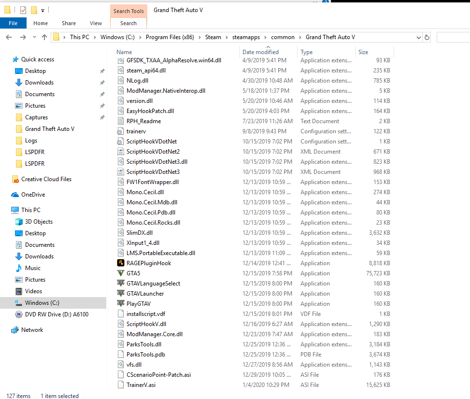
Task: Click the GTAVLanguageSelect application icon
Action: (120, 283)
